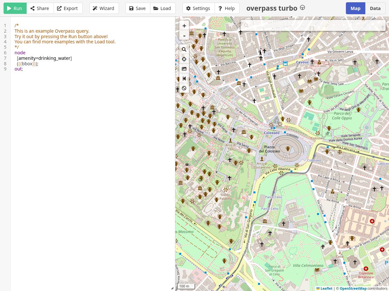Click the ban-icon data overlay toggle
389x291 pixels.
point(184,88)
